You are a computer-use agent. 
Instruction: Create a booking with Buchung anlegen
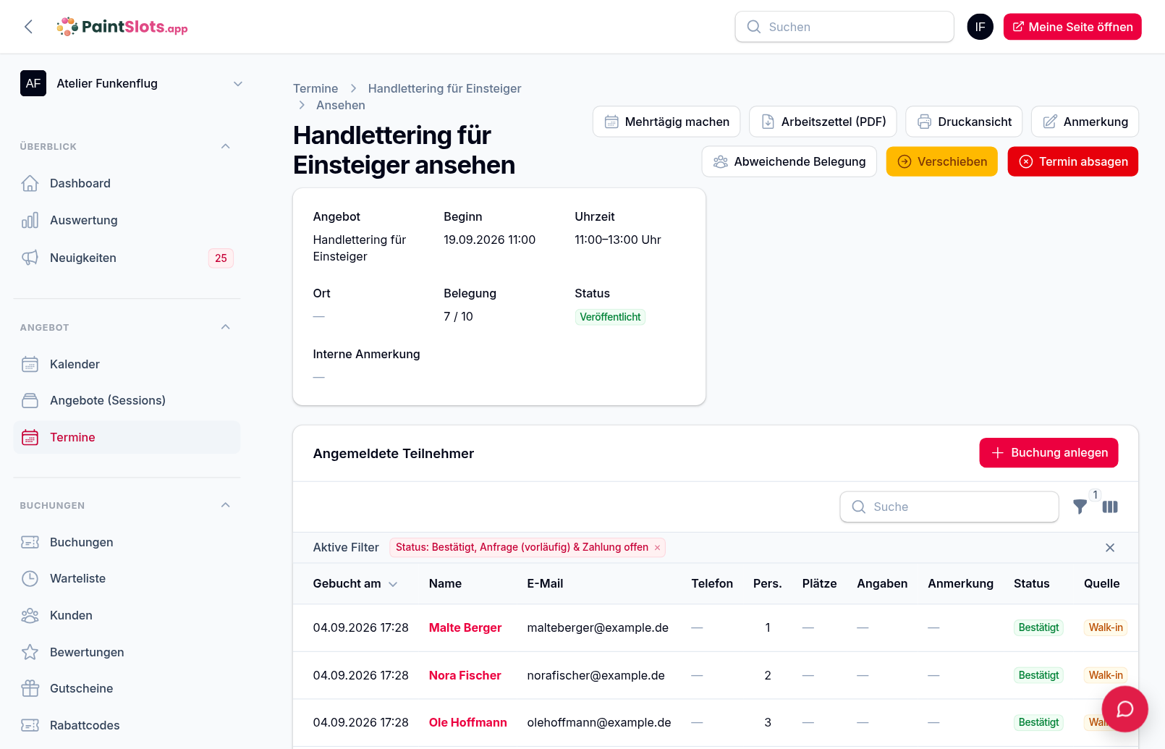click(1048, 452)
